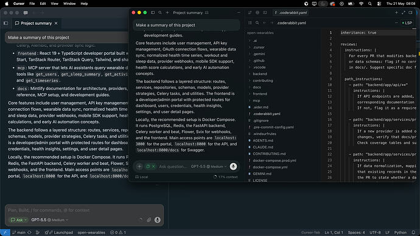Open the Window menu
Image resolution: width=420 pixels, height=236 pixels.
(69, 4)
